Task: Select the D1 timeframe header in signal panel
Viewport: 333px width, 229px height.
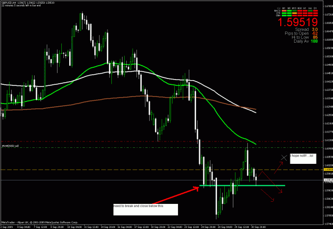Action: [315, 9]
